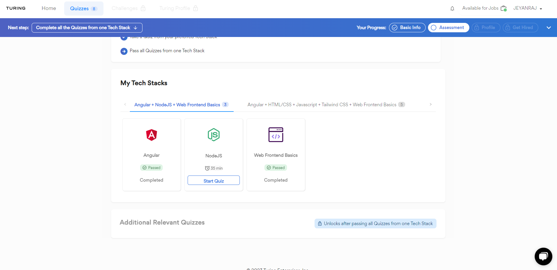Screen dimensions: 557x270
Task: Open the chat support bubble
Action: [543, 256]
